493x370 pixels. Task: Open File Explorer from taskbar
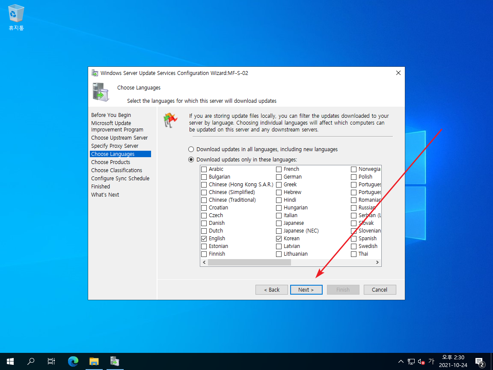coord(94,361)
